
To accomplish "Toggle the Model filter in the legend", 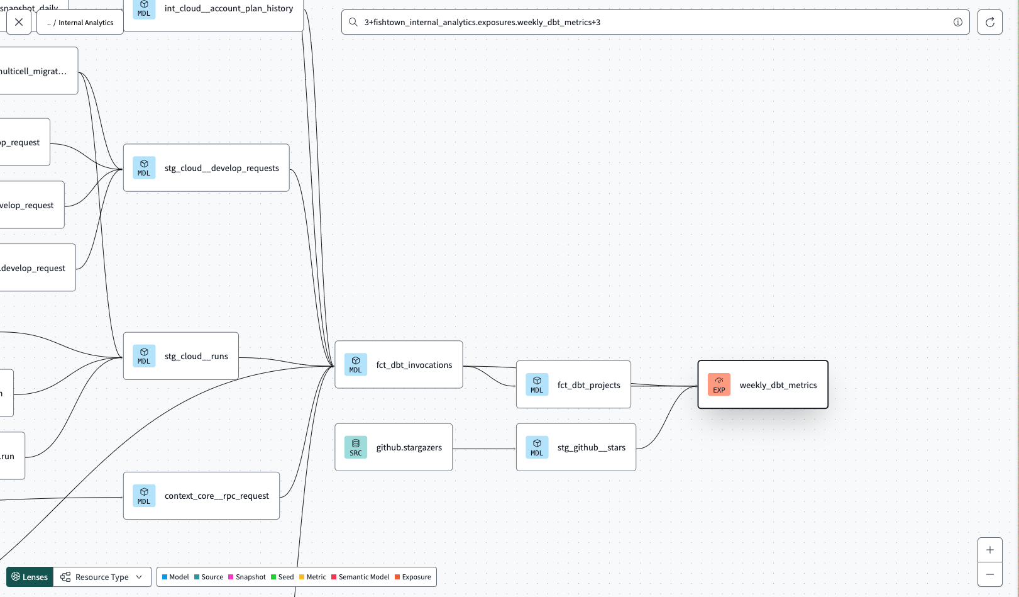I will [x=165, y=577].
